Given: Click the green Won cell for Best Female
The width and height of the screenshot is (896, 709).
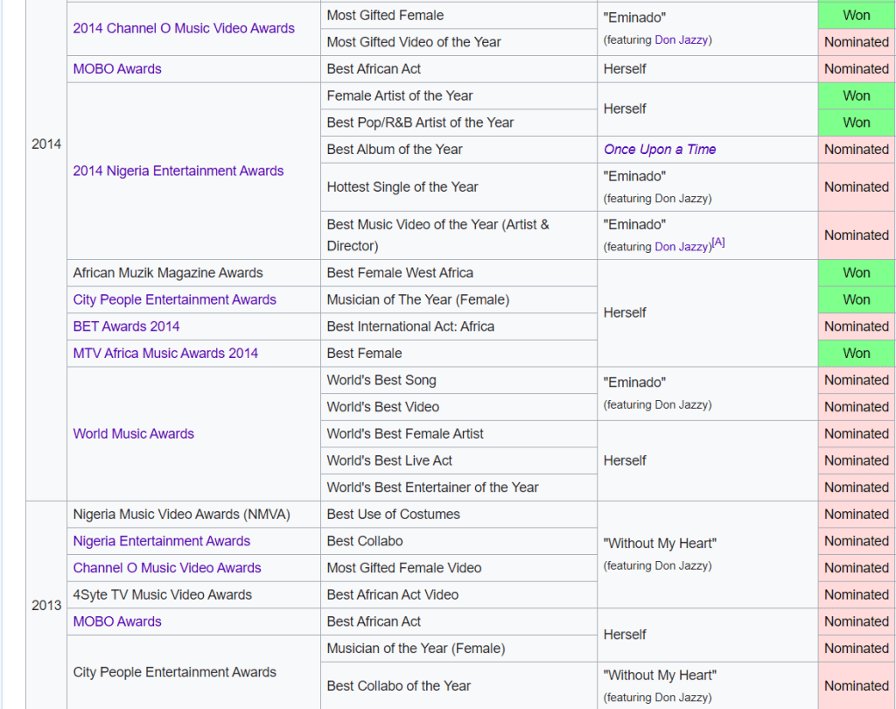Looking at the screenshot, I should [x=856, y=354].
